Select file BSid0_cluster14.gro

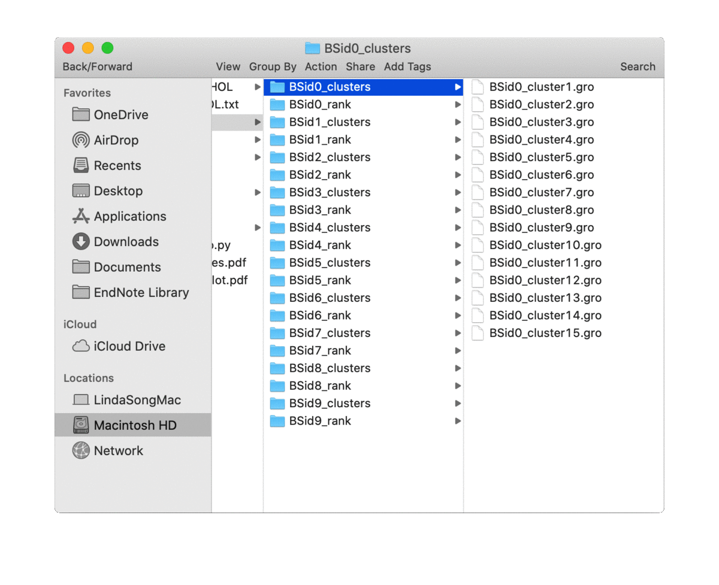coord(545,316)
